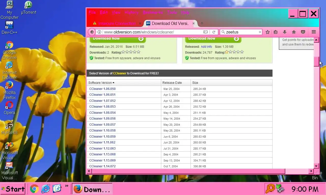Open the Firefox hamburger menu
The width and height of the screenshot is (326, 195).
tap(314, 32)
